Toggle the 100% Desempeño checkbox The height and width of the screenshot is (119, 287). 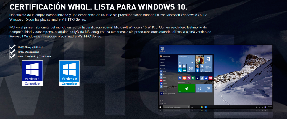click(12, 52)
